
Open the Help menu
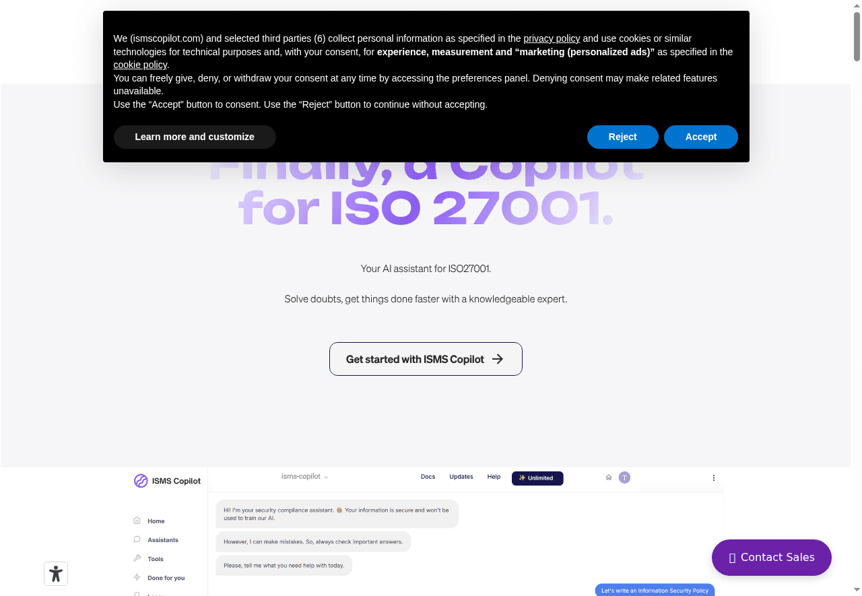click(x=494, y=476)
